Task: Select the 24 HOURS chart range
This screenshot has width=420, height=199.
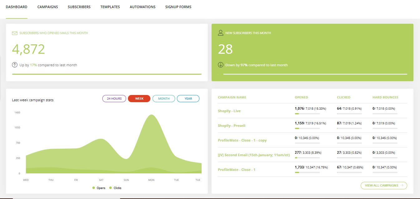Action: point(114,98)
